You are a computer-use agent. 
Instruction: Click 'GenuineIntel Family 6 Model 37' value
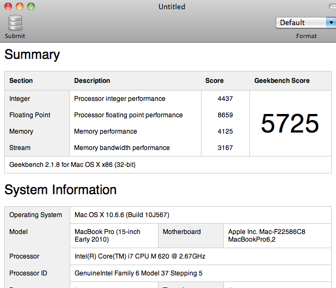pyautogui.click(x=138, y=273)
